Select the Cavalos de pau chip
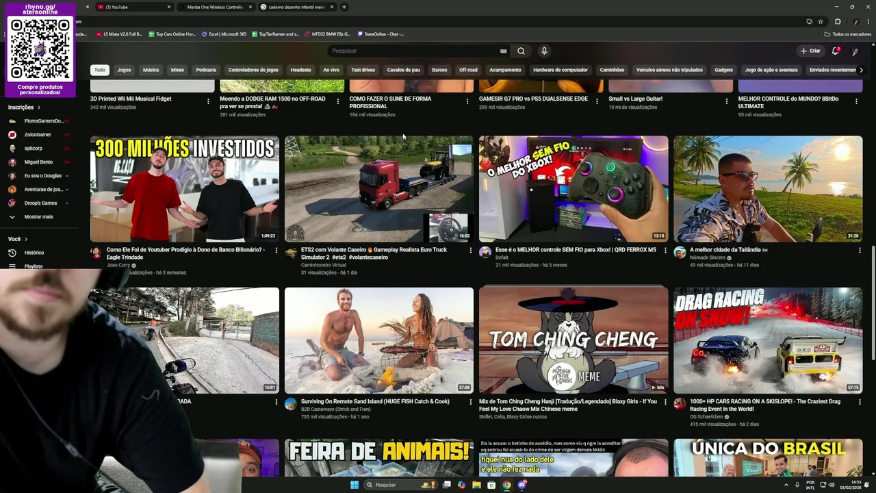 (x=403, y=70)
